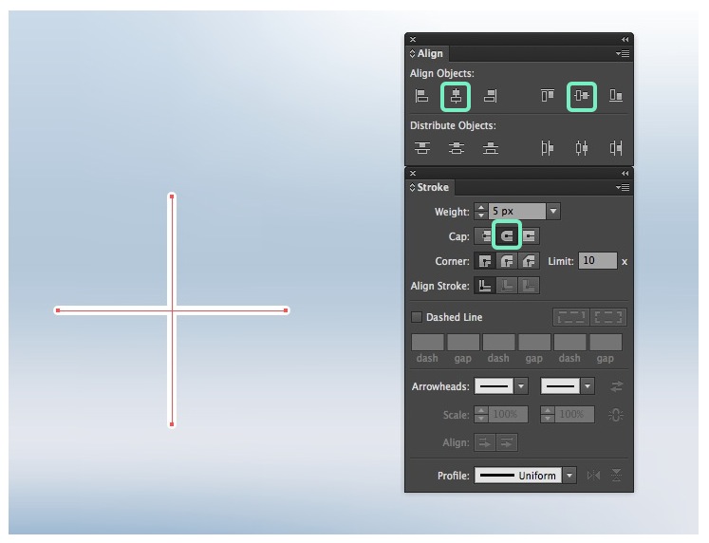
Task: Enable the Dashed Line checkbox
Action: (x=417, y=317)
